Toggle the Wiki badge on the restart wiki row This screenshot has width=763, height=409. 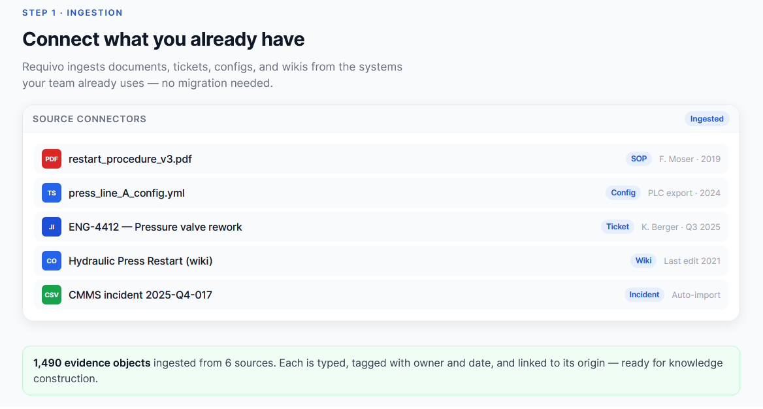pyautogui.click(x=643, y=261)
